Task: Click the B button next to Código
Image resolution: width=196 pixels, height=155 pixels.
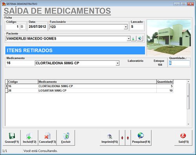Action: (x=23, y=27)
